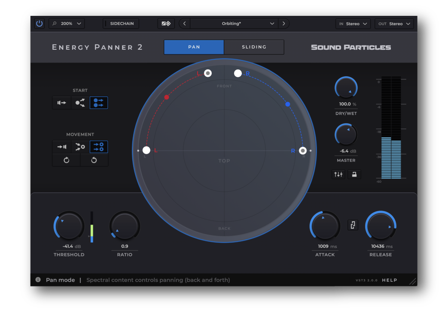The image size is (448, 310).
Task: Open the mixer sliders icon under MASTER
Action: pos(338,174)
